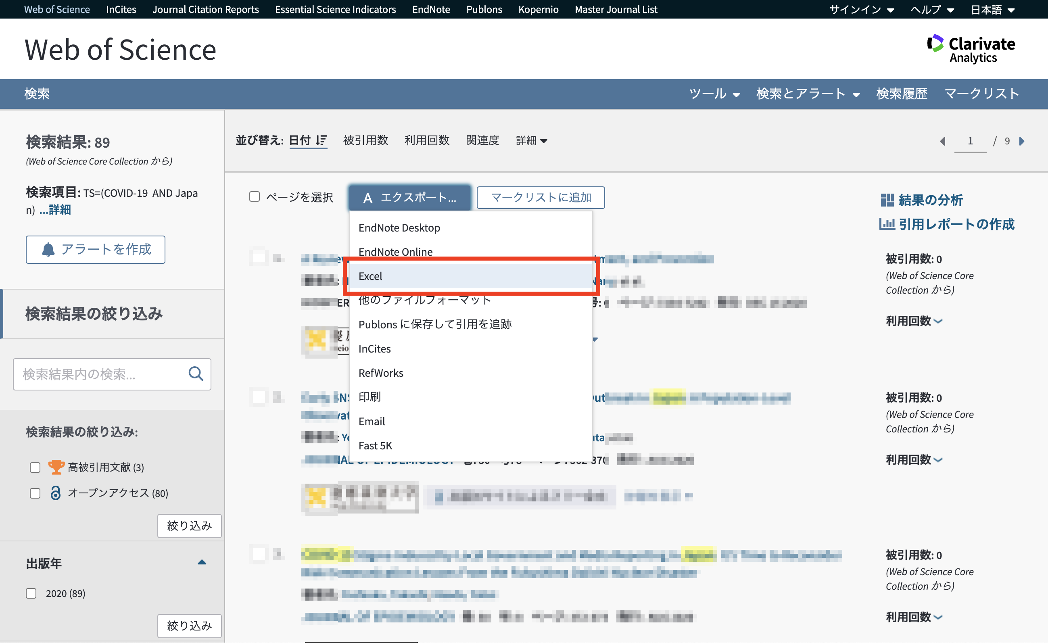Expand 利用回数 for the second result
The height and width of the screenshot is (643, 1048).
click(x=914, y=460)
